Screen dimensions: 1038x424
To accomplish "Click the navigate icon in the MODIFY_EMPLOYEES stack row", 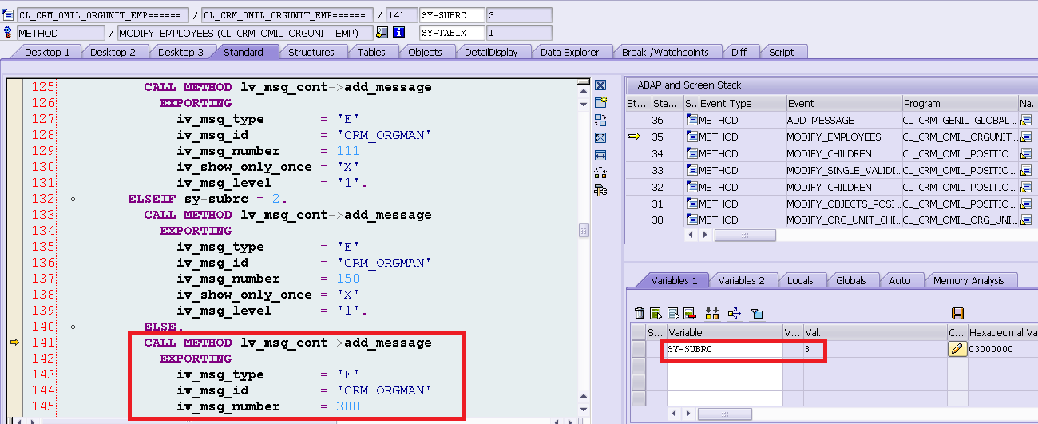I will pyautogui.click(x=1026, y=137).
